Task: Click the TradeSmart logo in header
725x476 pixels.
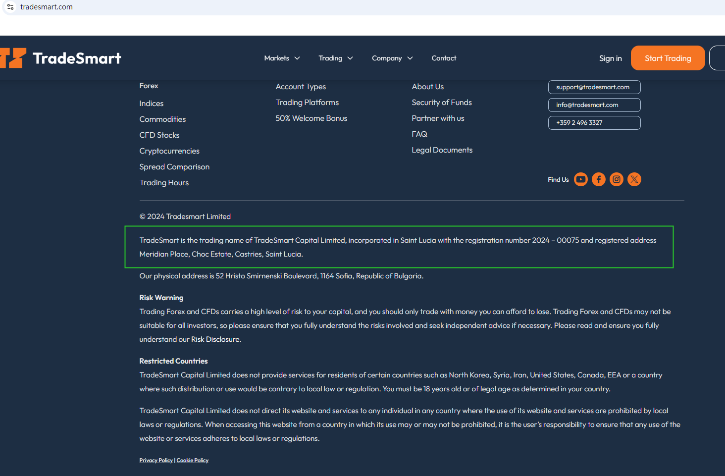Action: click(61, 58)
